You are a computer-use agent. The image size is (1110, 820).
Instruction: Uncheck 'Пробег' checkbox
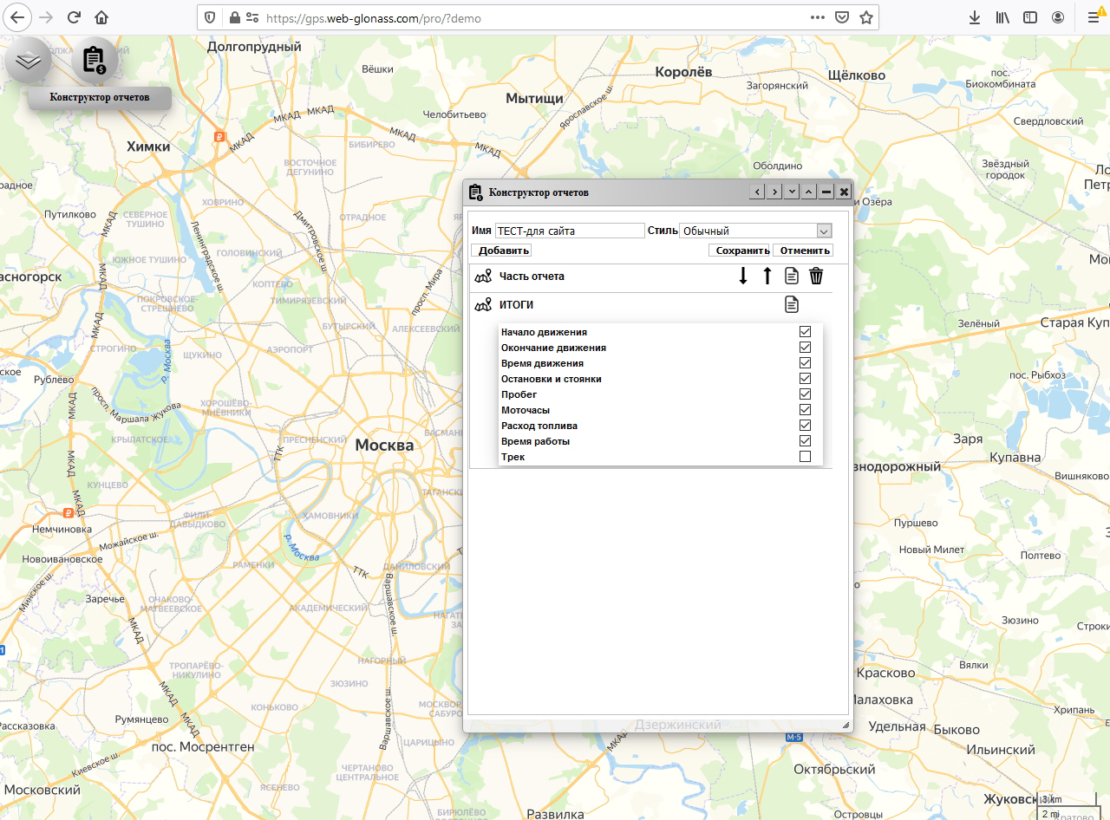[805, 394]
